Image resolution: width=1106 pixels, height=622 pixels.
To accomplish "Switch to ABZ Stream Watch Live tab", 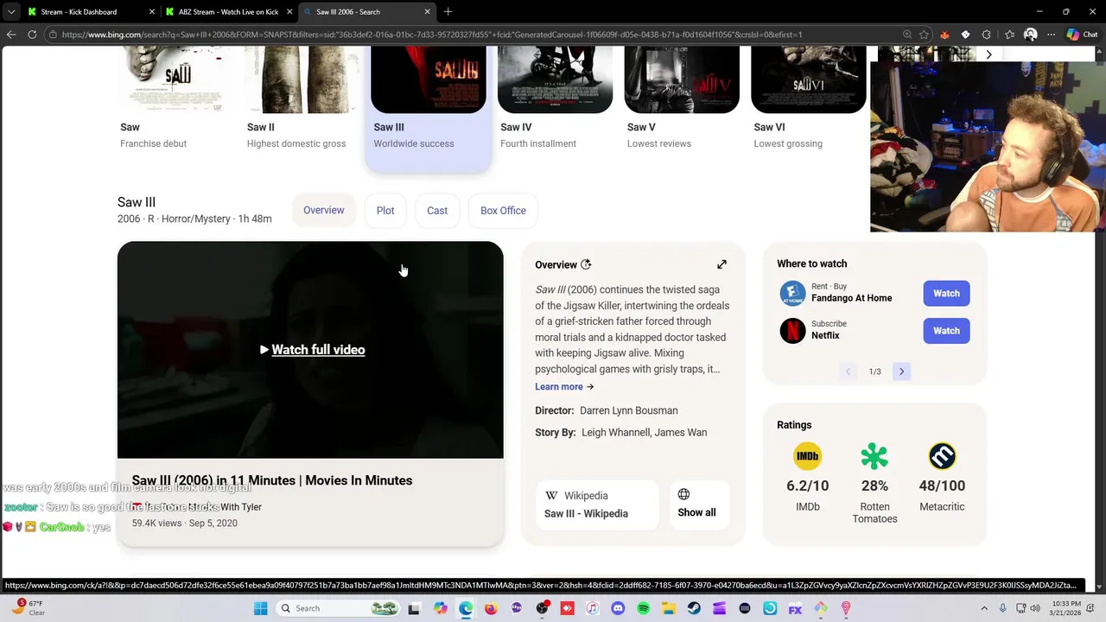I will (229, 12).
